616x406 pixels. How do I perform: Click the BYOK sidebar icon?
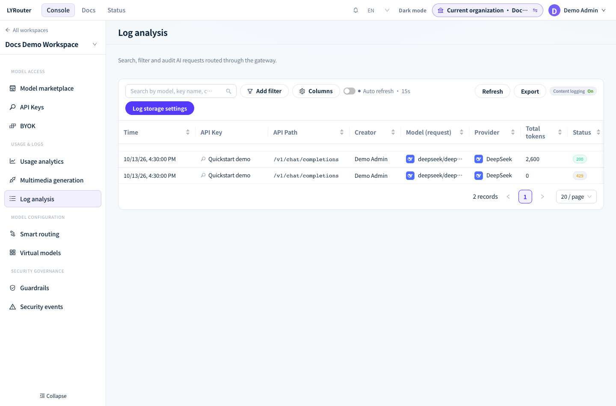[x=12, y=126]
